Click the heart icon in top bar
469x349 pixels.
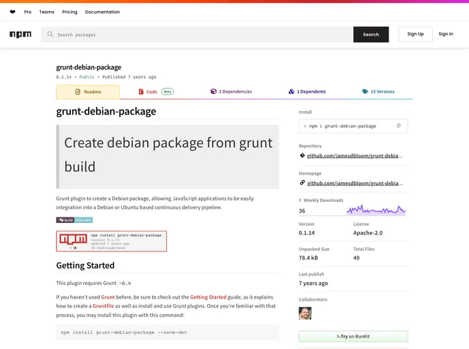(12, 12)
